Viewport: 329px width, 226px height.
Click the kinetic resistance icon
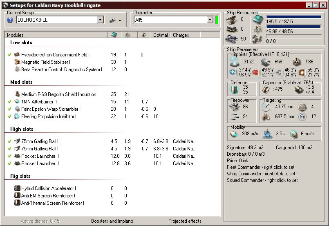tap(279, 72)
